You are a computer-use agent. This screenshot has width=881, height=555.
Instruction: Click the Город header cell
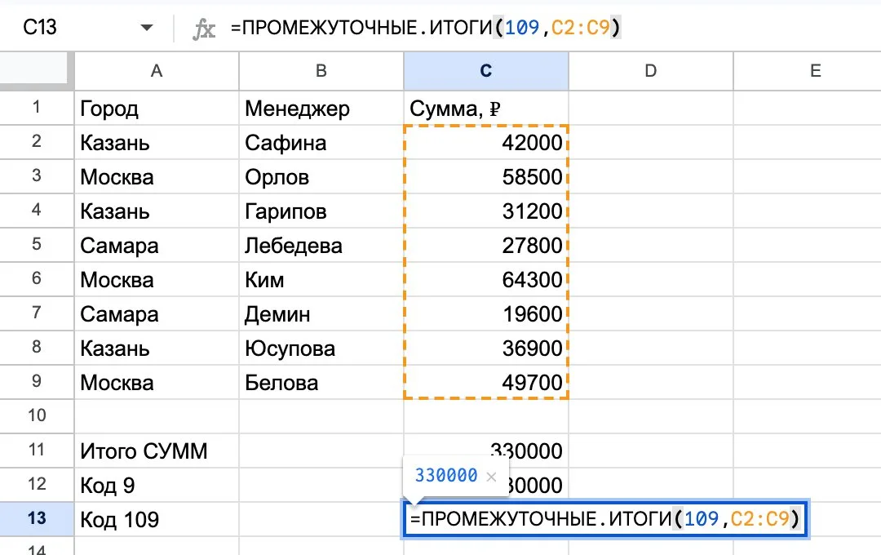tap(157, 108)
